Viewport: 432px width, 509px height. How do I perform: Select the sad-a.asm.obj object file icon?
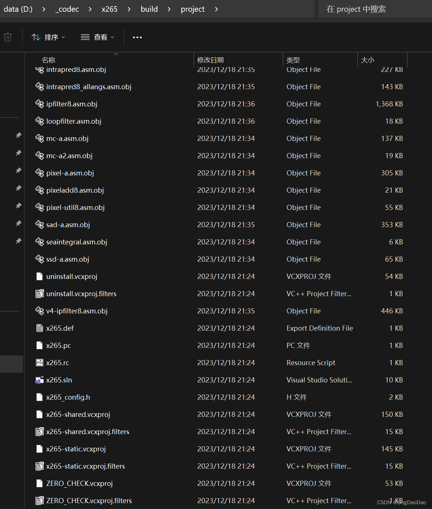pos(39,225)
